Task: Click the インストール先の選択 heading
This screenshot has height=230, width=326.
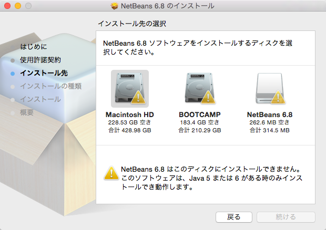Action: [x=132, y=24]
